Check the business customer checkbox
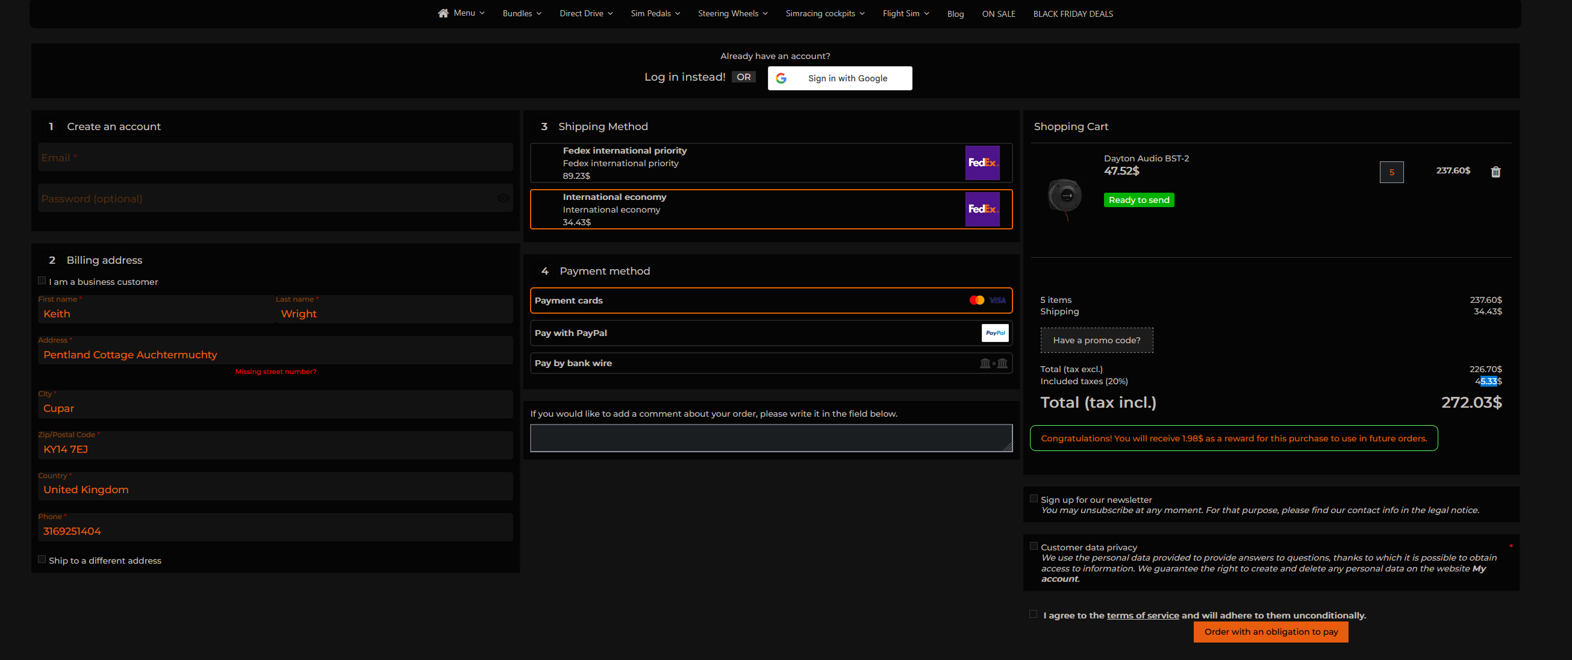 [42, 281]
